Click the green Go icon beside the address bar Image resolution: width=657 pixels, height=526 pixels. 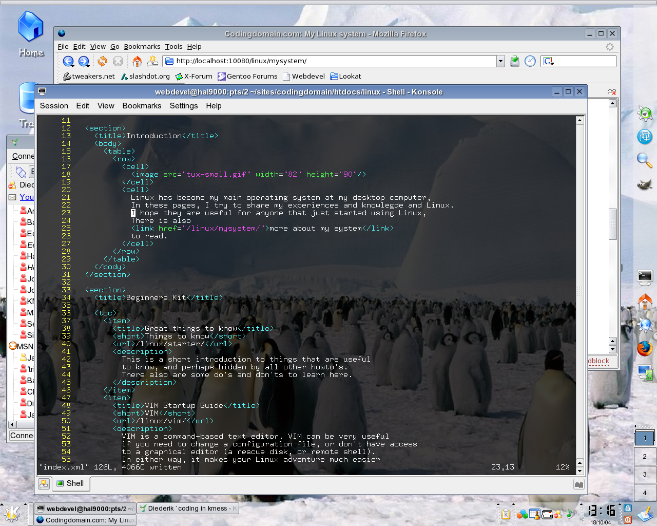coord(515,61)
